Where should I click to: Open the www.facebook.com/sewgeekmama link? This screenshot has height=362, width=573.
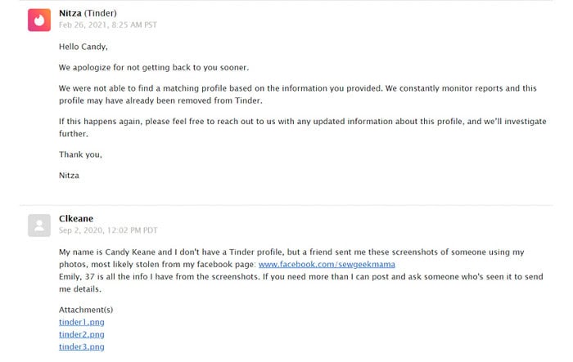[327, 264]
